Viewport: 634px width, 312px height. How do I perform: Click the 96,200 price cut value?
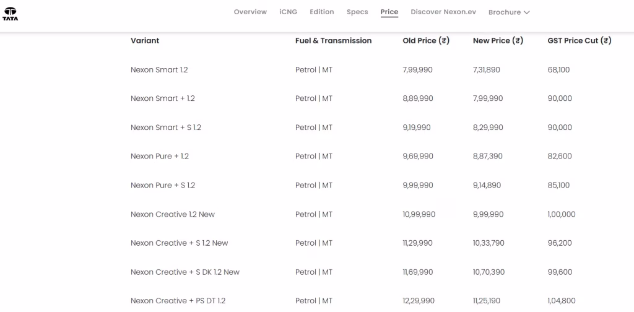(x=560, y=243)
